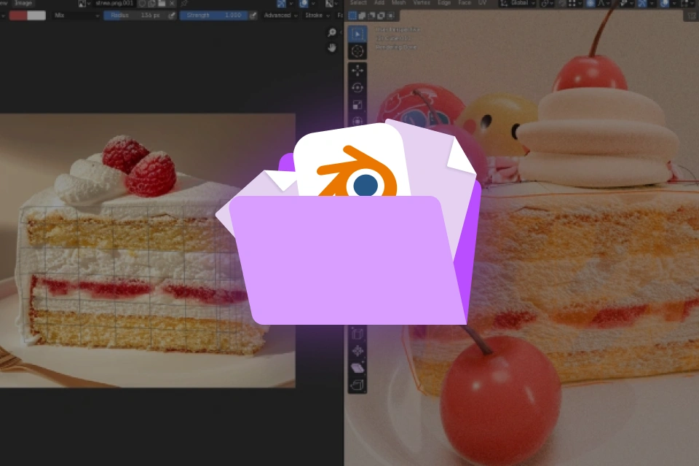Image resolution: width=699 pixels, height=466 pixels.
Task: Toggle strength pen pressure sensitivity
Action: click(253, 15)
